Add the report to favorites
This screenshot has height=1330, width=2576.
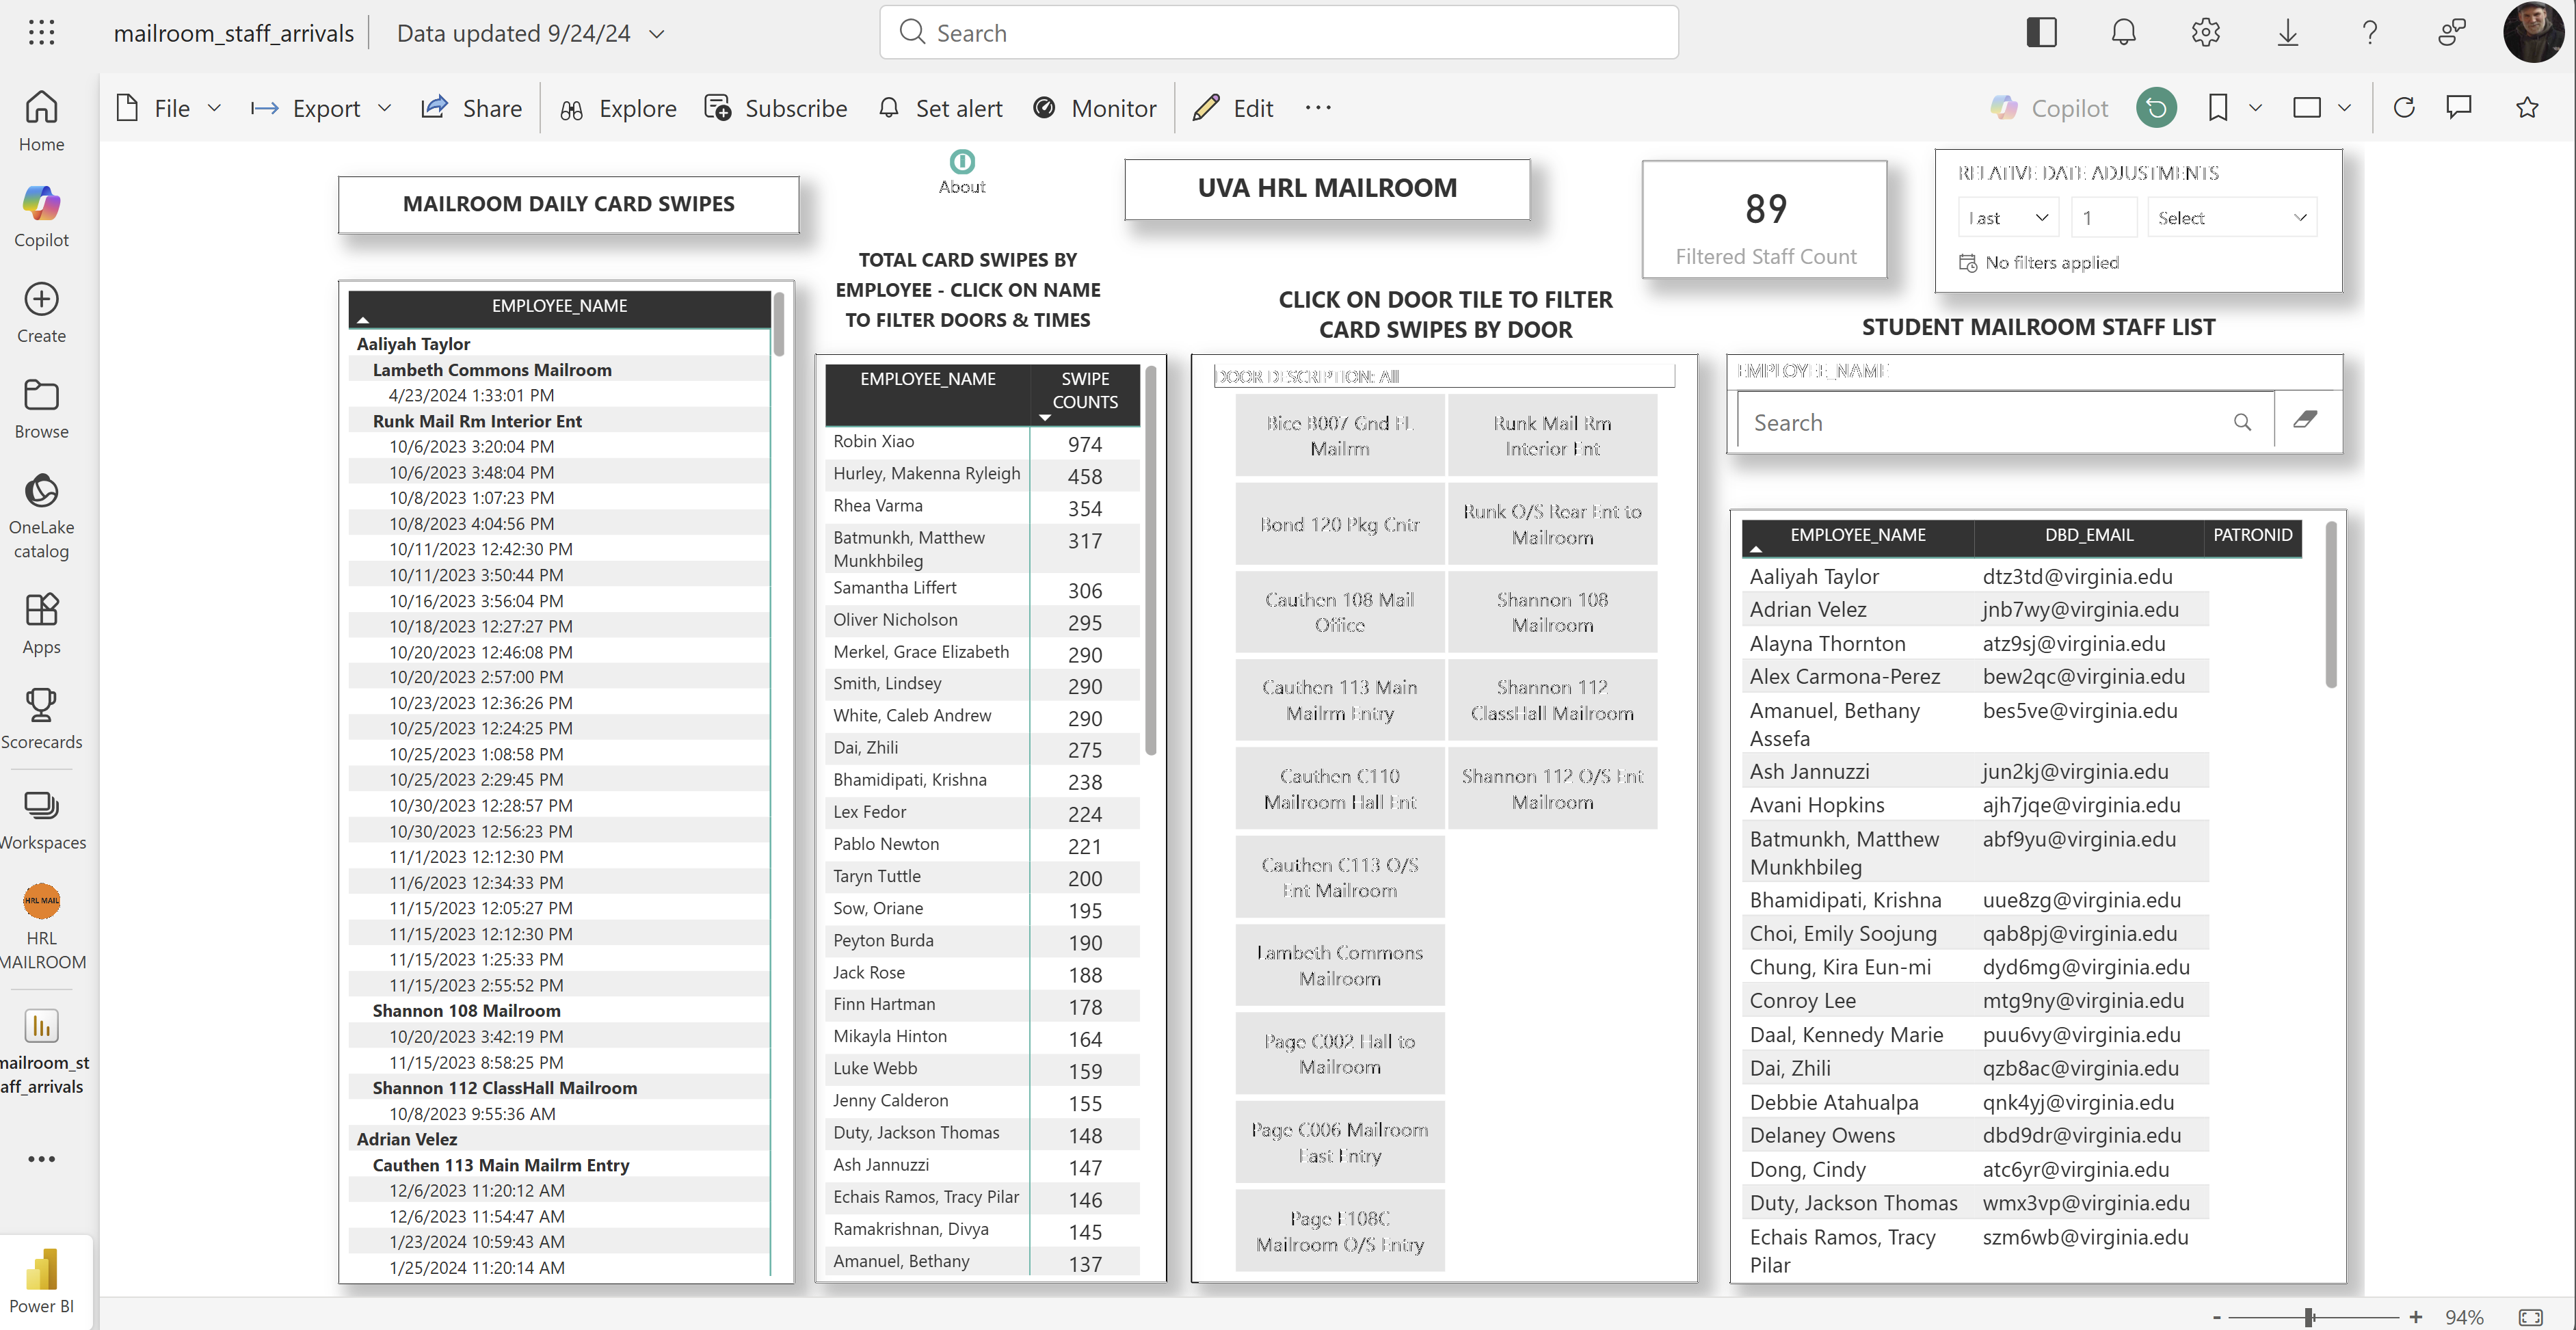point(2527,108)
